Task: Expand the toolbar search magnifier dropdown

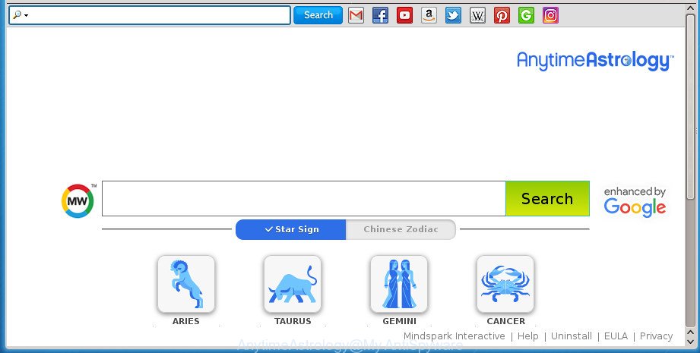Action: pos(21,15)
